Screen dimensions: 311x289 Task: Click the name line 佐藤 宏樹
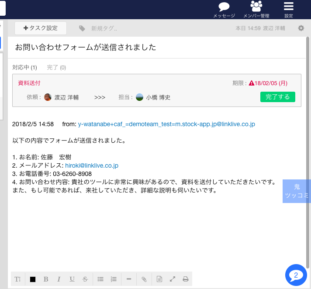point(56,157)
